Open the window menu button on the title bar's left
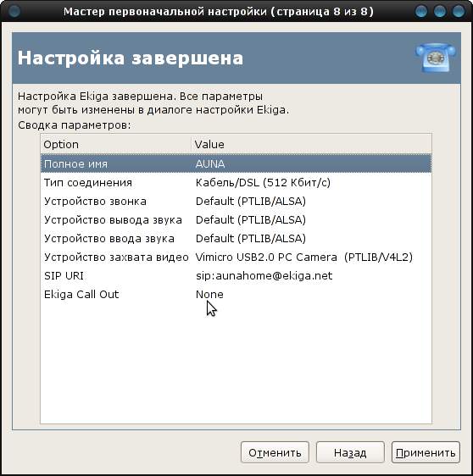The width and height of the screenshot is (473, 476). click(14, 11)
